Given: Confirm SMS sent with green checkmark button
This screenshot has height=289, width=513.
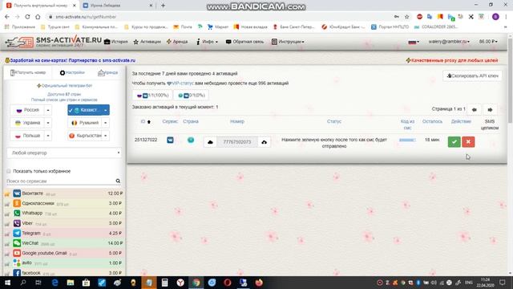Looking at the screenshot, I should (454, 142).
